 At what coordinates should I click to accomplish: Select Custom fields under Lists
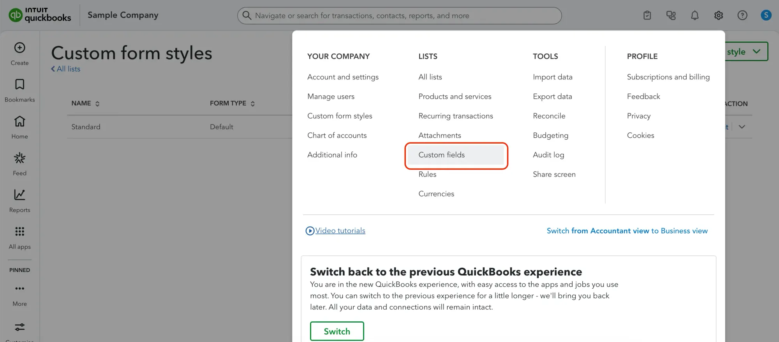click(x=442, y=155)
